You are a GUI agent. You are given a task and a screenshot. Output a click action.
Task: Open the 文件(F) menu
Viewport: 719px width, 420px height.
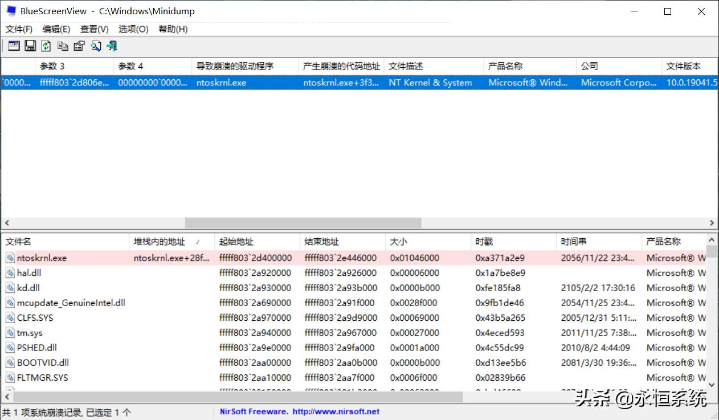point(19,29)
